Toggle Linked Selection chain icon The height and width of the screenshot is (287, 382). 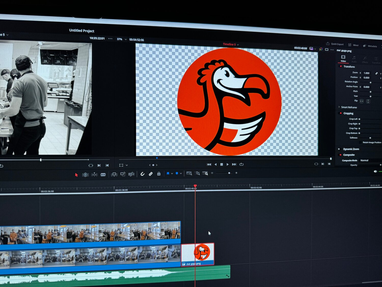[151, 174]
